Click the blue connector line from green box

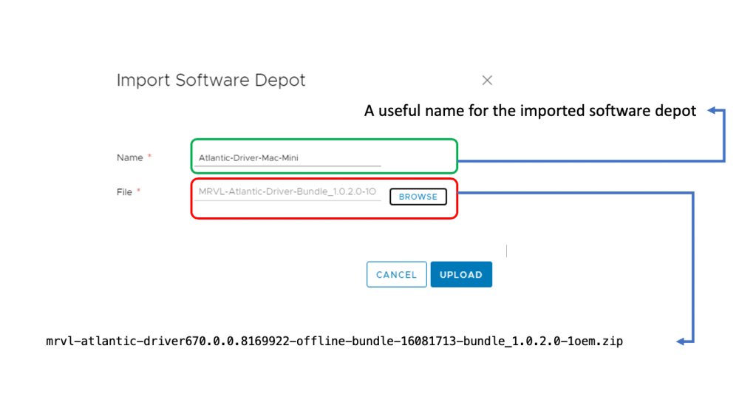click(591, 160)
